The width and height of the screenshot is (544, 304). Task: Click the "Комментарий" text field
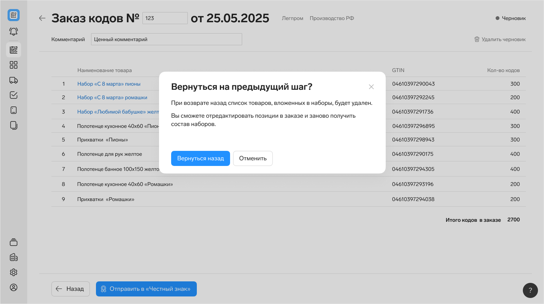(166, 39)
